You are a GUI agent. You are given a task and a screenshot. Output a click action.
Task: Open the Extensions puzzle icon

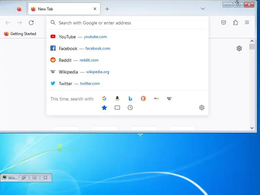pyautogui.click(x=235, y=22)
